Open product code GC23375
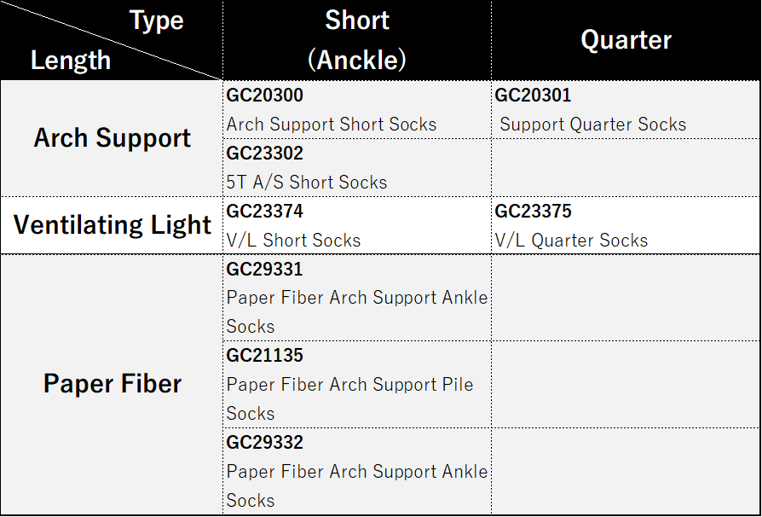Screen dimensions: 762x517 pyautogui.click(x=534, y=211)
